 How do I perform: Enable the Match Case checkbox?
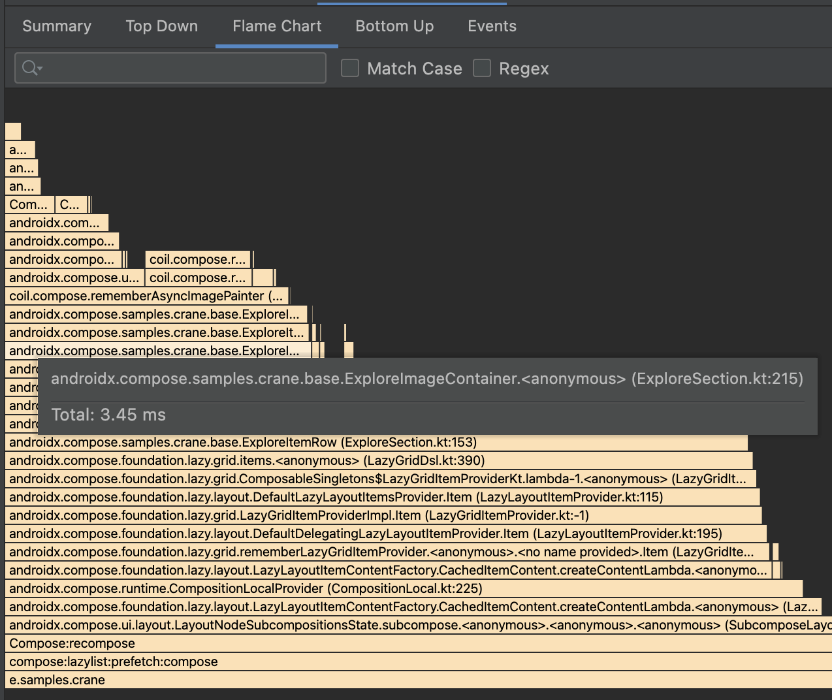point(350,68)
